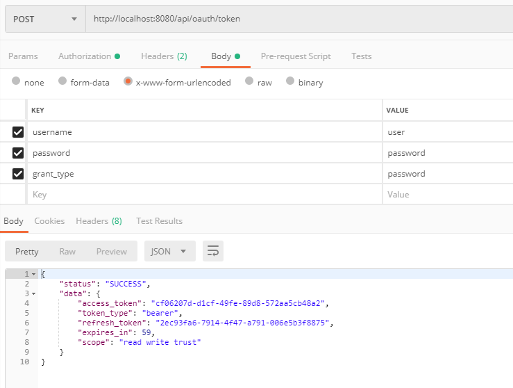Screen dimensions: 513x388
Task: Collapse the "data" object fold arrow
Action: tap(33, 293)
